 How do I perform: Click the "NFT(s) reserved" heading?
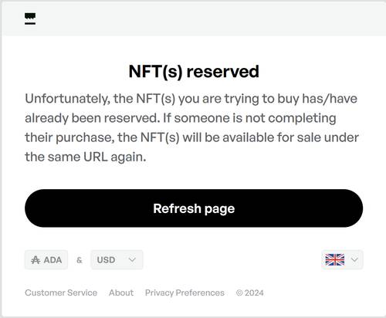(194, 71)
